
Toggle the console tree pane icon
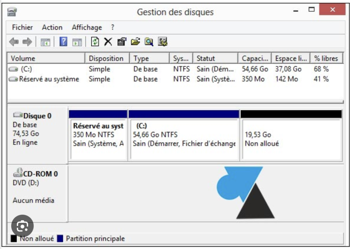tap(45, 41)
